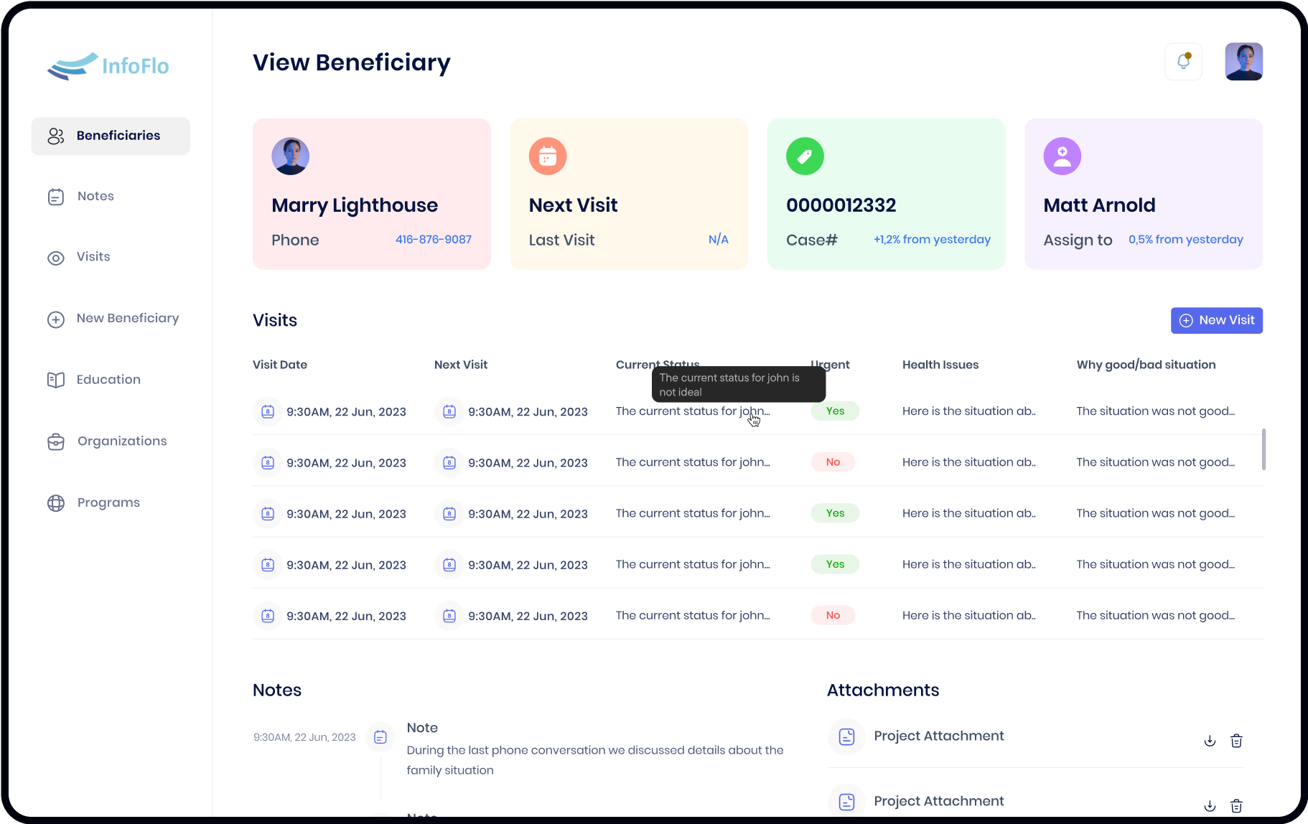Viewport: 1308px width, 824px height.
Task: Download the first Project Attachment
Action: coord(1210,740)
